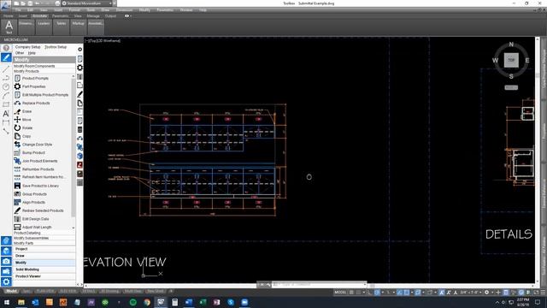Expand the Markup ribbon panel
Viewport: 547px width, 308px height.
point(78,27)
